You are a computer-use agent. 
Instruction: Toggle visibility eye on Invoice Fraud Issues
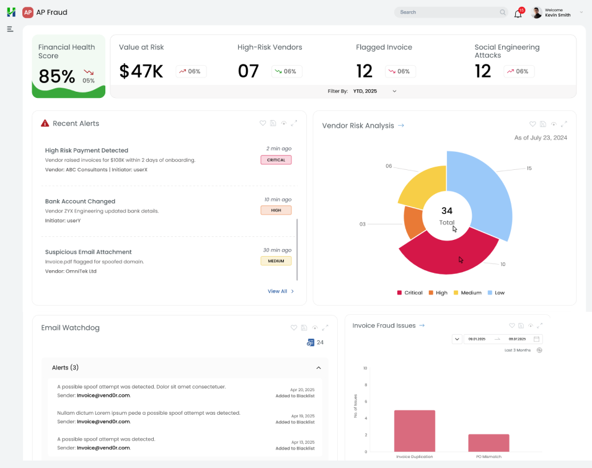[x=529, y=325]
